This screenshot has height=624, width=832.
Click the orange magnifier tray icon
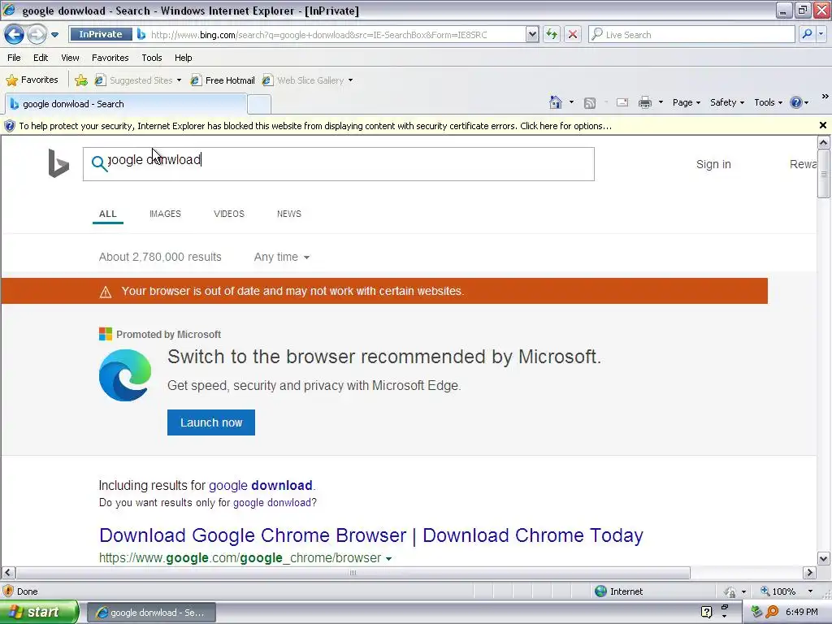(772, 612)
